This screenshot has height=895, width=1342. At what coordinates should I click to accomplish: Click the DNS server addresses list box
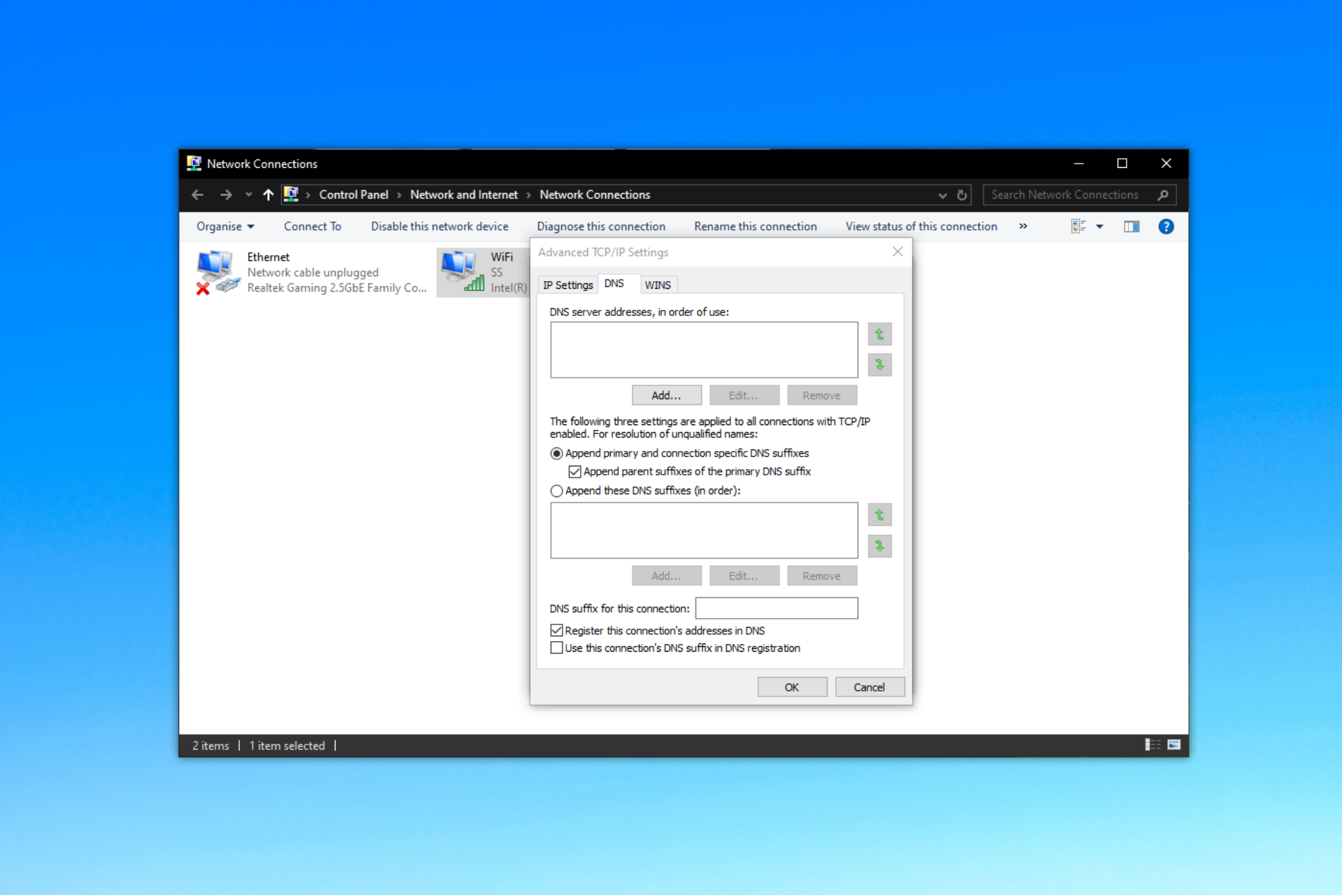[x=704, y=350]
